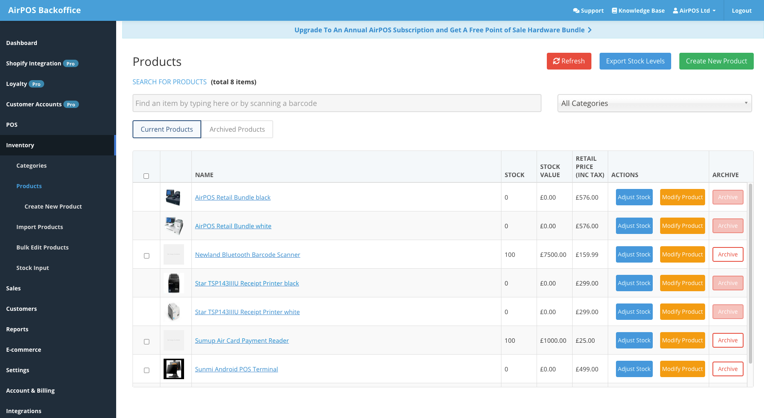Open Import Products sidebar item

(x=40, y=227)
